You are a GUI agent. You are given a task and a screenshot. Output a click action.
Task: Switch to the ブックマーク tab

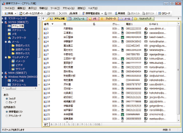pyautogui.click(x=108, y=19)
